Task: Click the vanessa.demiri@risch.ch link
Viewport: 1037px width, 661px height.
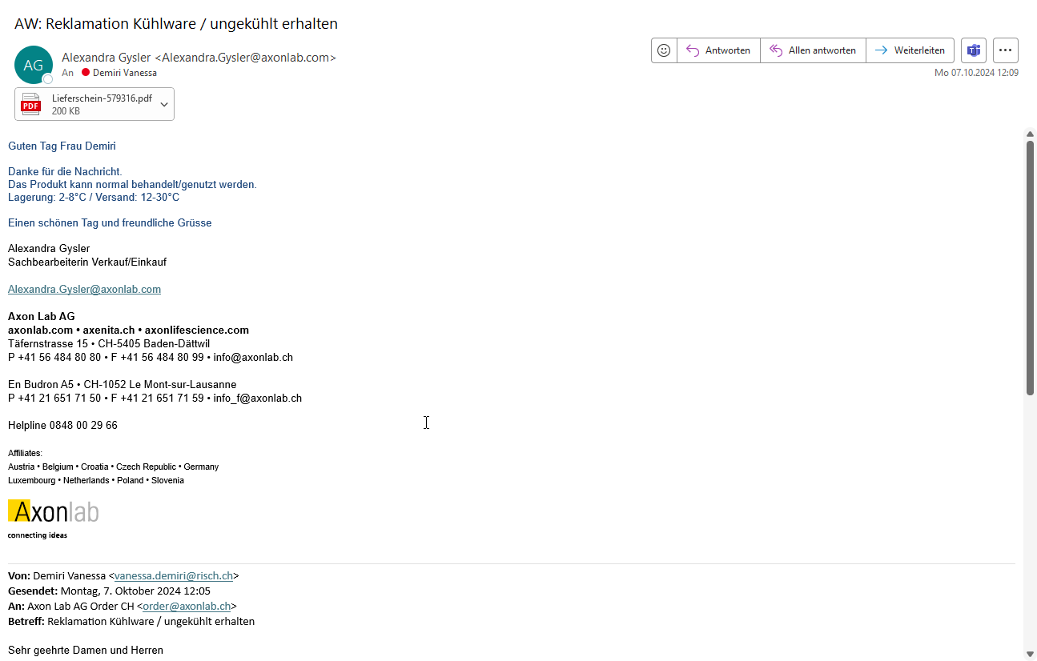Action: (174, 575)
